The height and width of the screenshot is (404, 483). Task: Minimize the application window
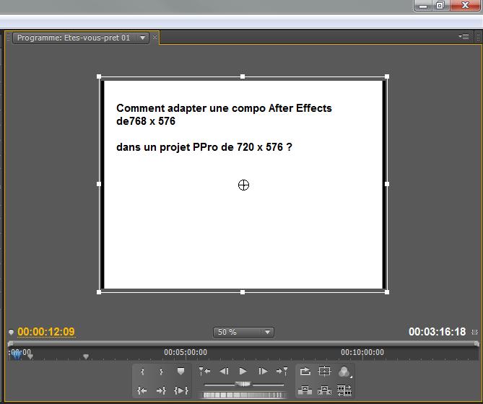point(423,5)
